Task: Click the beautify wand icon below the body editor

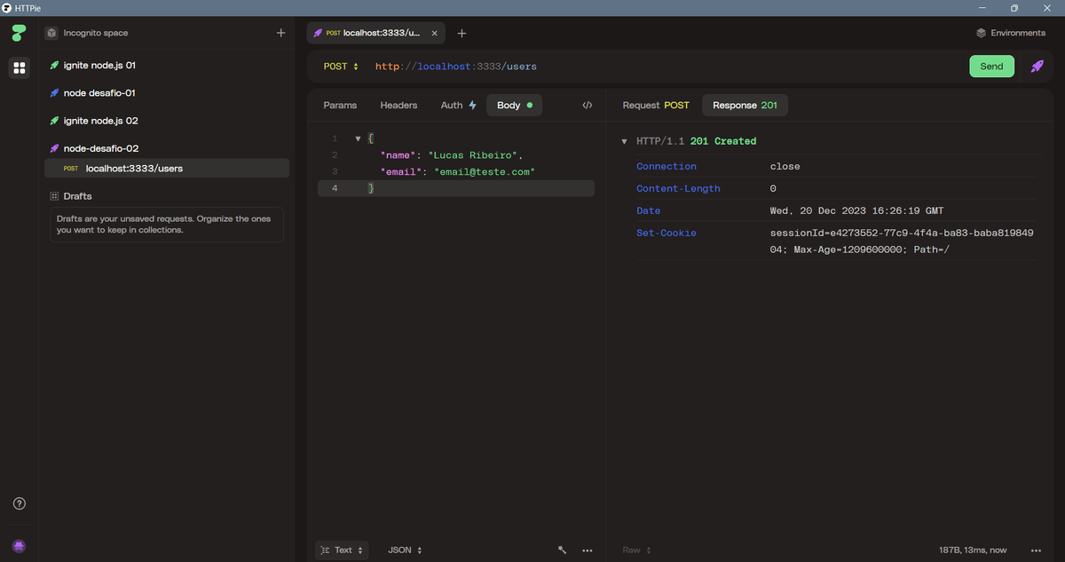Action: tap(562, 550)
